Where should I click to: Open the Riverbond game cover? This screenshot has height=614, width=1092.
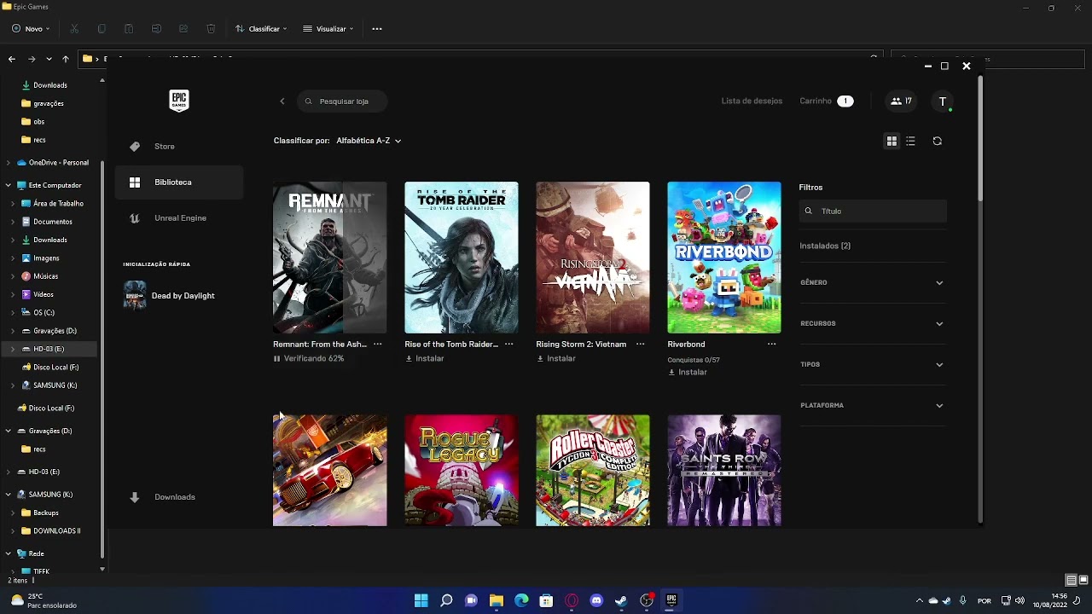click(723, 258)
